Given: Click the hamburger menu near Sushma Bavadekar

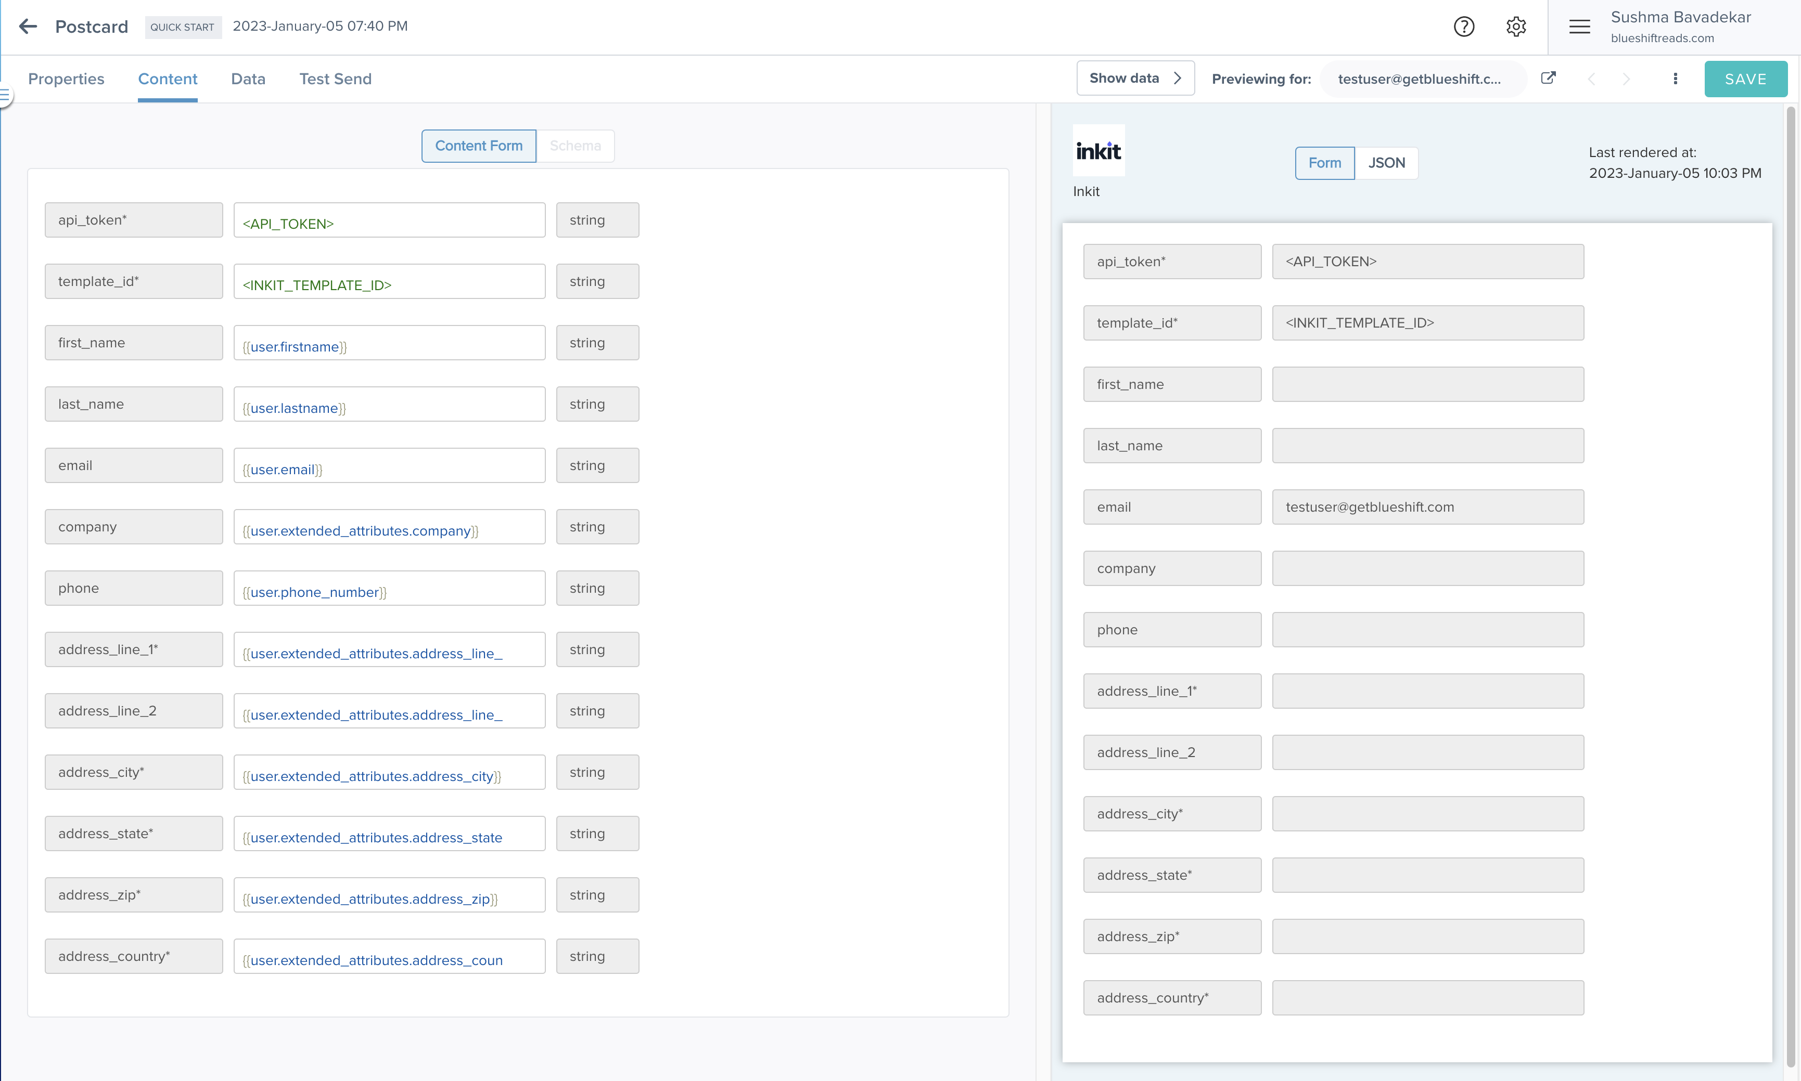Looking at the screenshot, I should [1579, 26].
